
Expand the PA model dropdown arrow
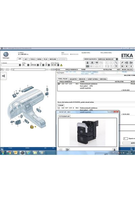(28, 65)
